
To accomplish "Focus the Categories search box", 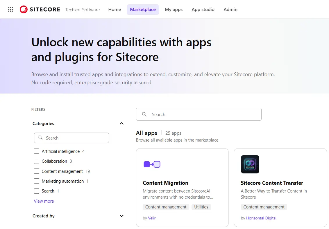I will (71, 138).
